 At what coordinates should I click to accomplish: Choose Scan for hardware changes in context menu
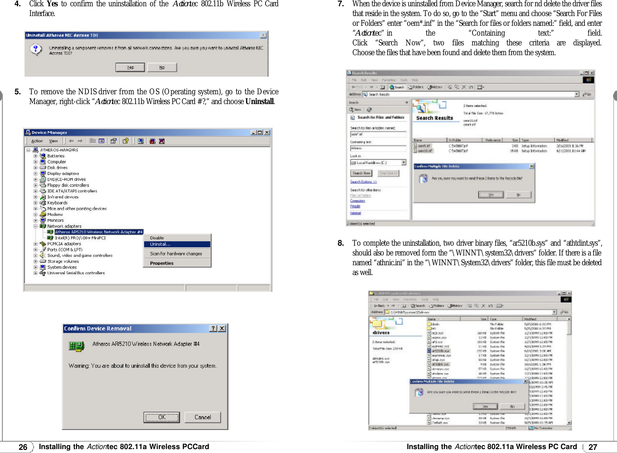[177, 253]
